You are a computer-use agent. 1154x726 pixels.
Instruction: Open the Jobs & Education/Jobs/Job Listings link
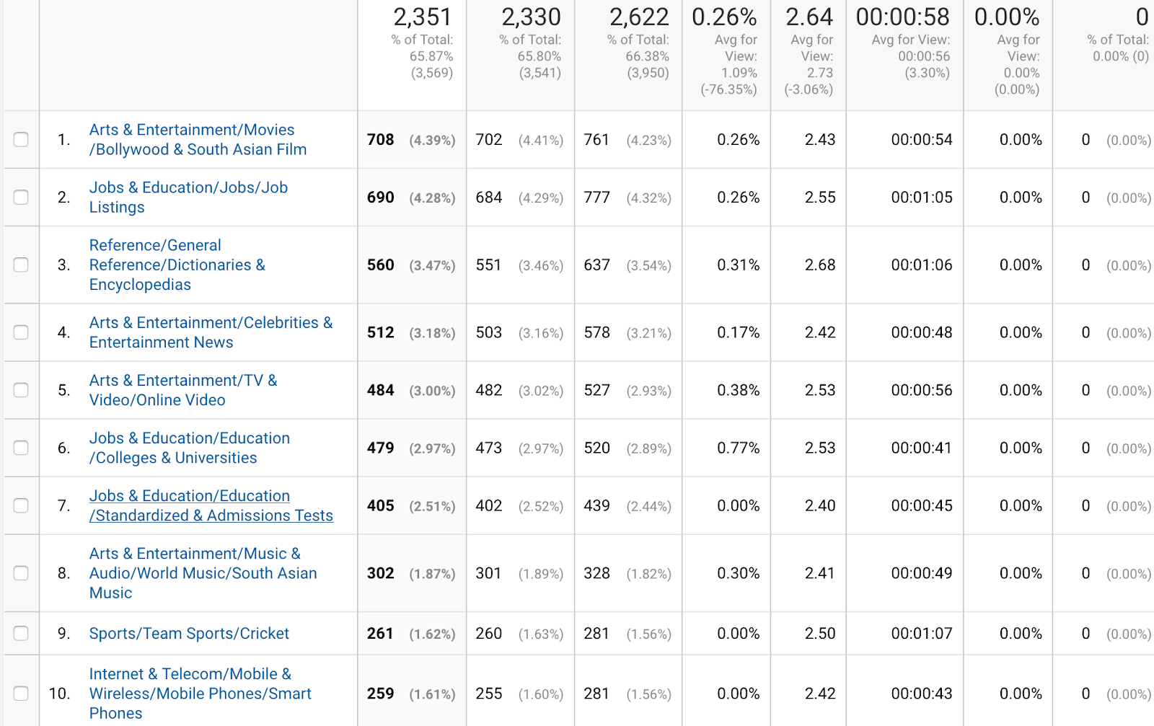click(188, 197)
